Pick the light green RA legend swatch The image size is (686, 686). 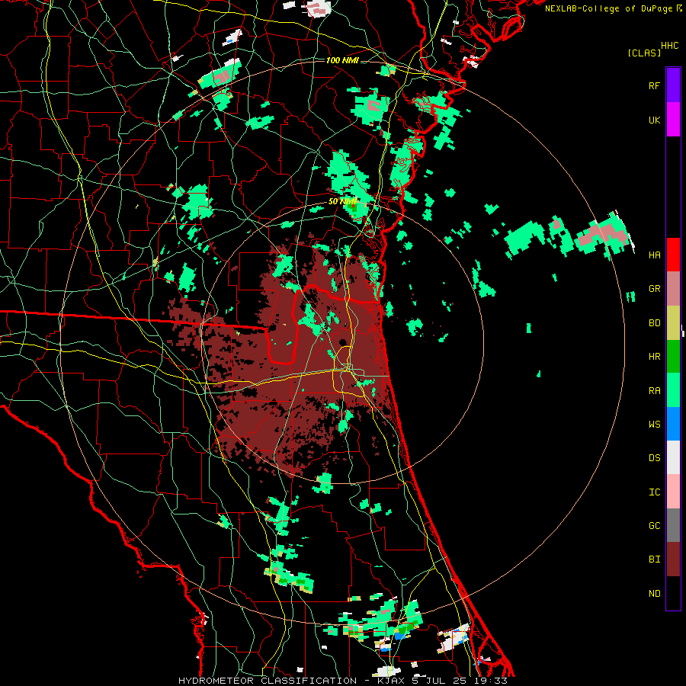click(x=673, y=390)
